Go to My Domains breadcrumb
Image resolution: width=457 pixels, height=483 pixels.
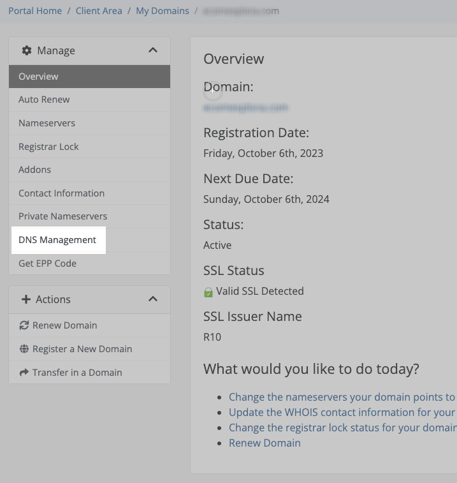(x=163, y=11)
